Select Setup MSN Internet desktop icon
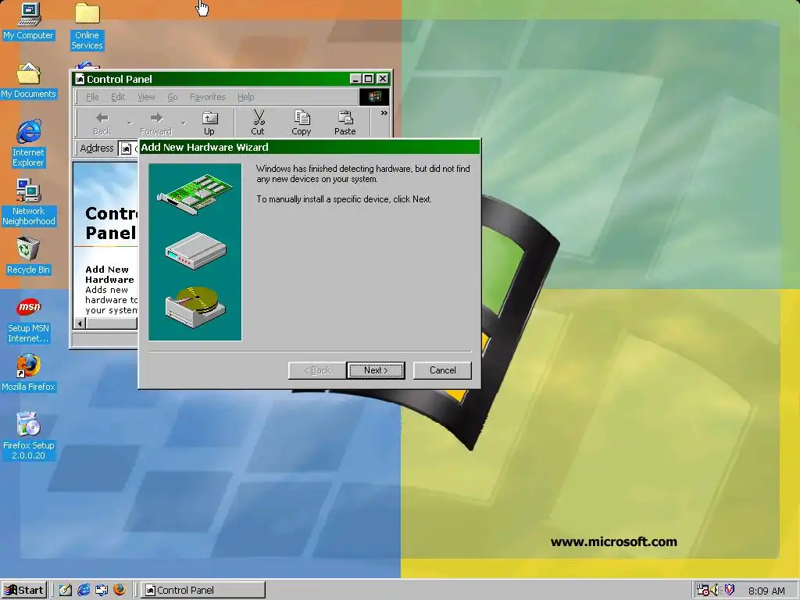Viewport: 800px width, 600px height. coord(29,320)
